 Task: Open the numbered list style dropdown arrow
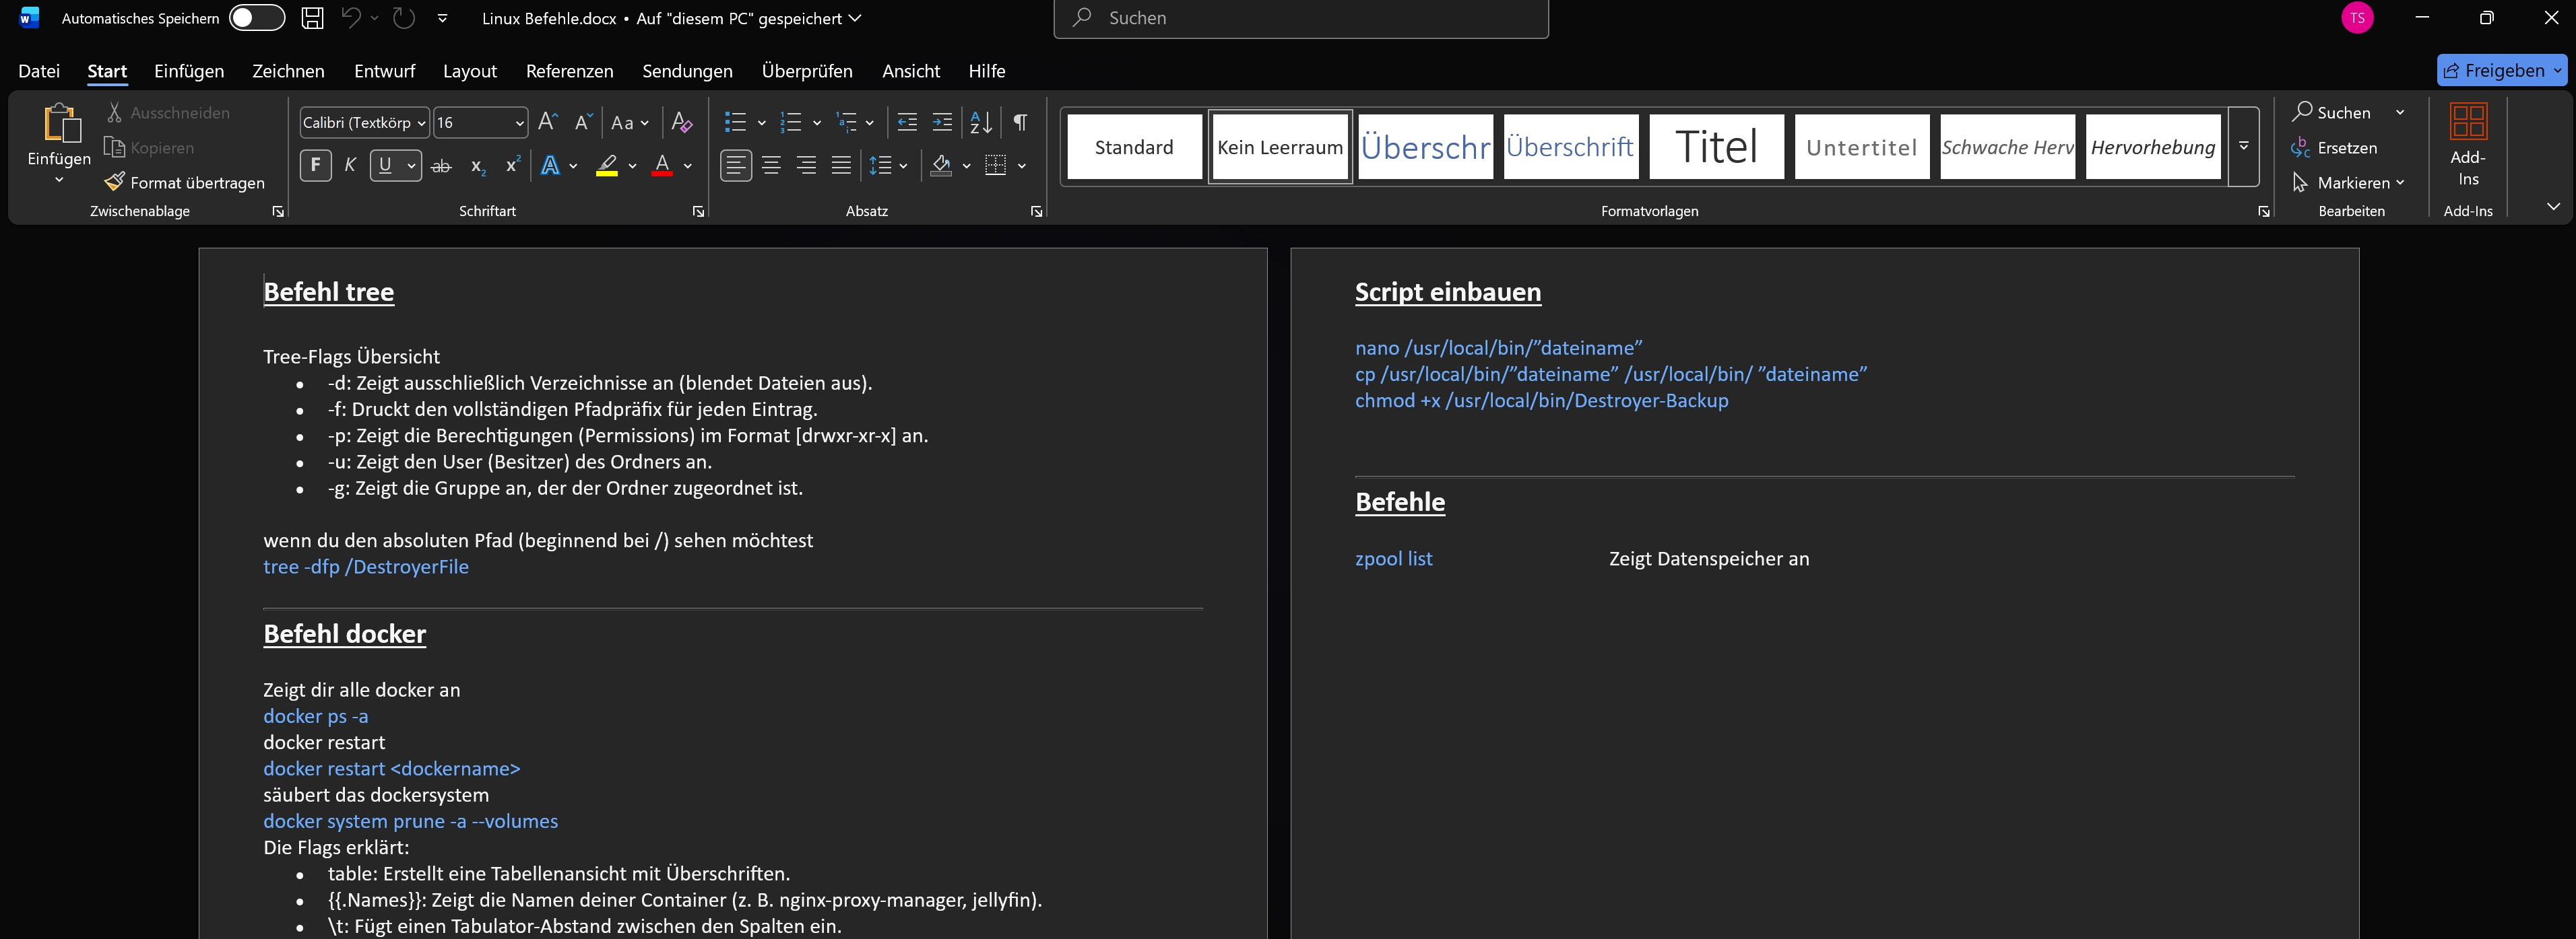(816, 123)
